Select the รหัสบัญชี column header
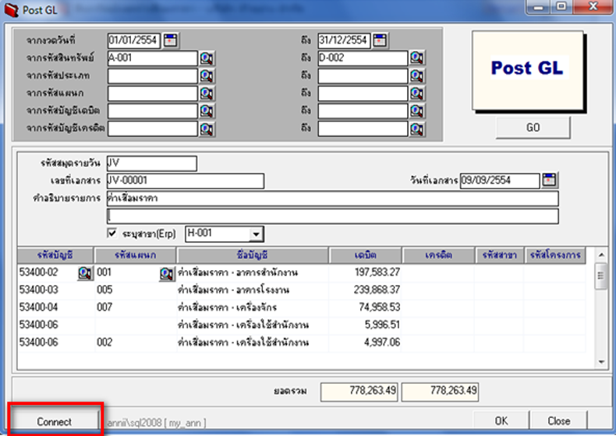Screen dimensions: 616x436 pyautogui.click(x=55, y=255)
